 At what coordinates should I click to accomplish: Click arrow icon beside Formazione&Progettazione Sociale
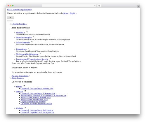click(50, 58)
